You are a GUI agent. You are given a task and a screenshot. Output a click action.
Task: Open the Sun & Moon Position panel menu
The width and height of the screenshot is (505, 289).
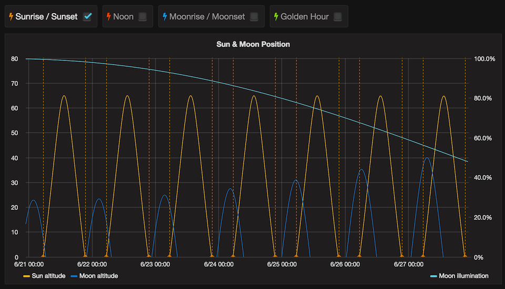click(253, 44)
